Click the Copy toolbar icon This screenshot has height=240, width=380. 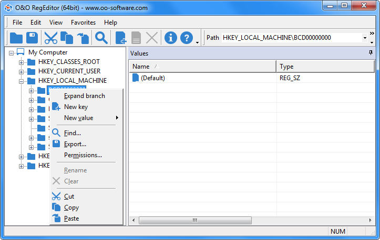(67, 38)
